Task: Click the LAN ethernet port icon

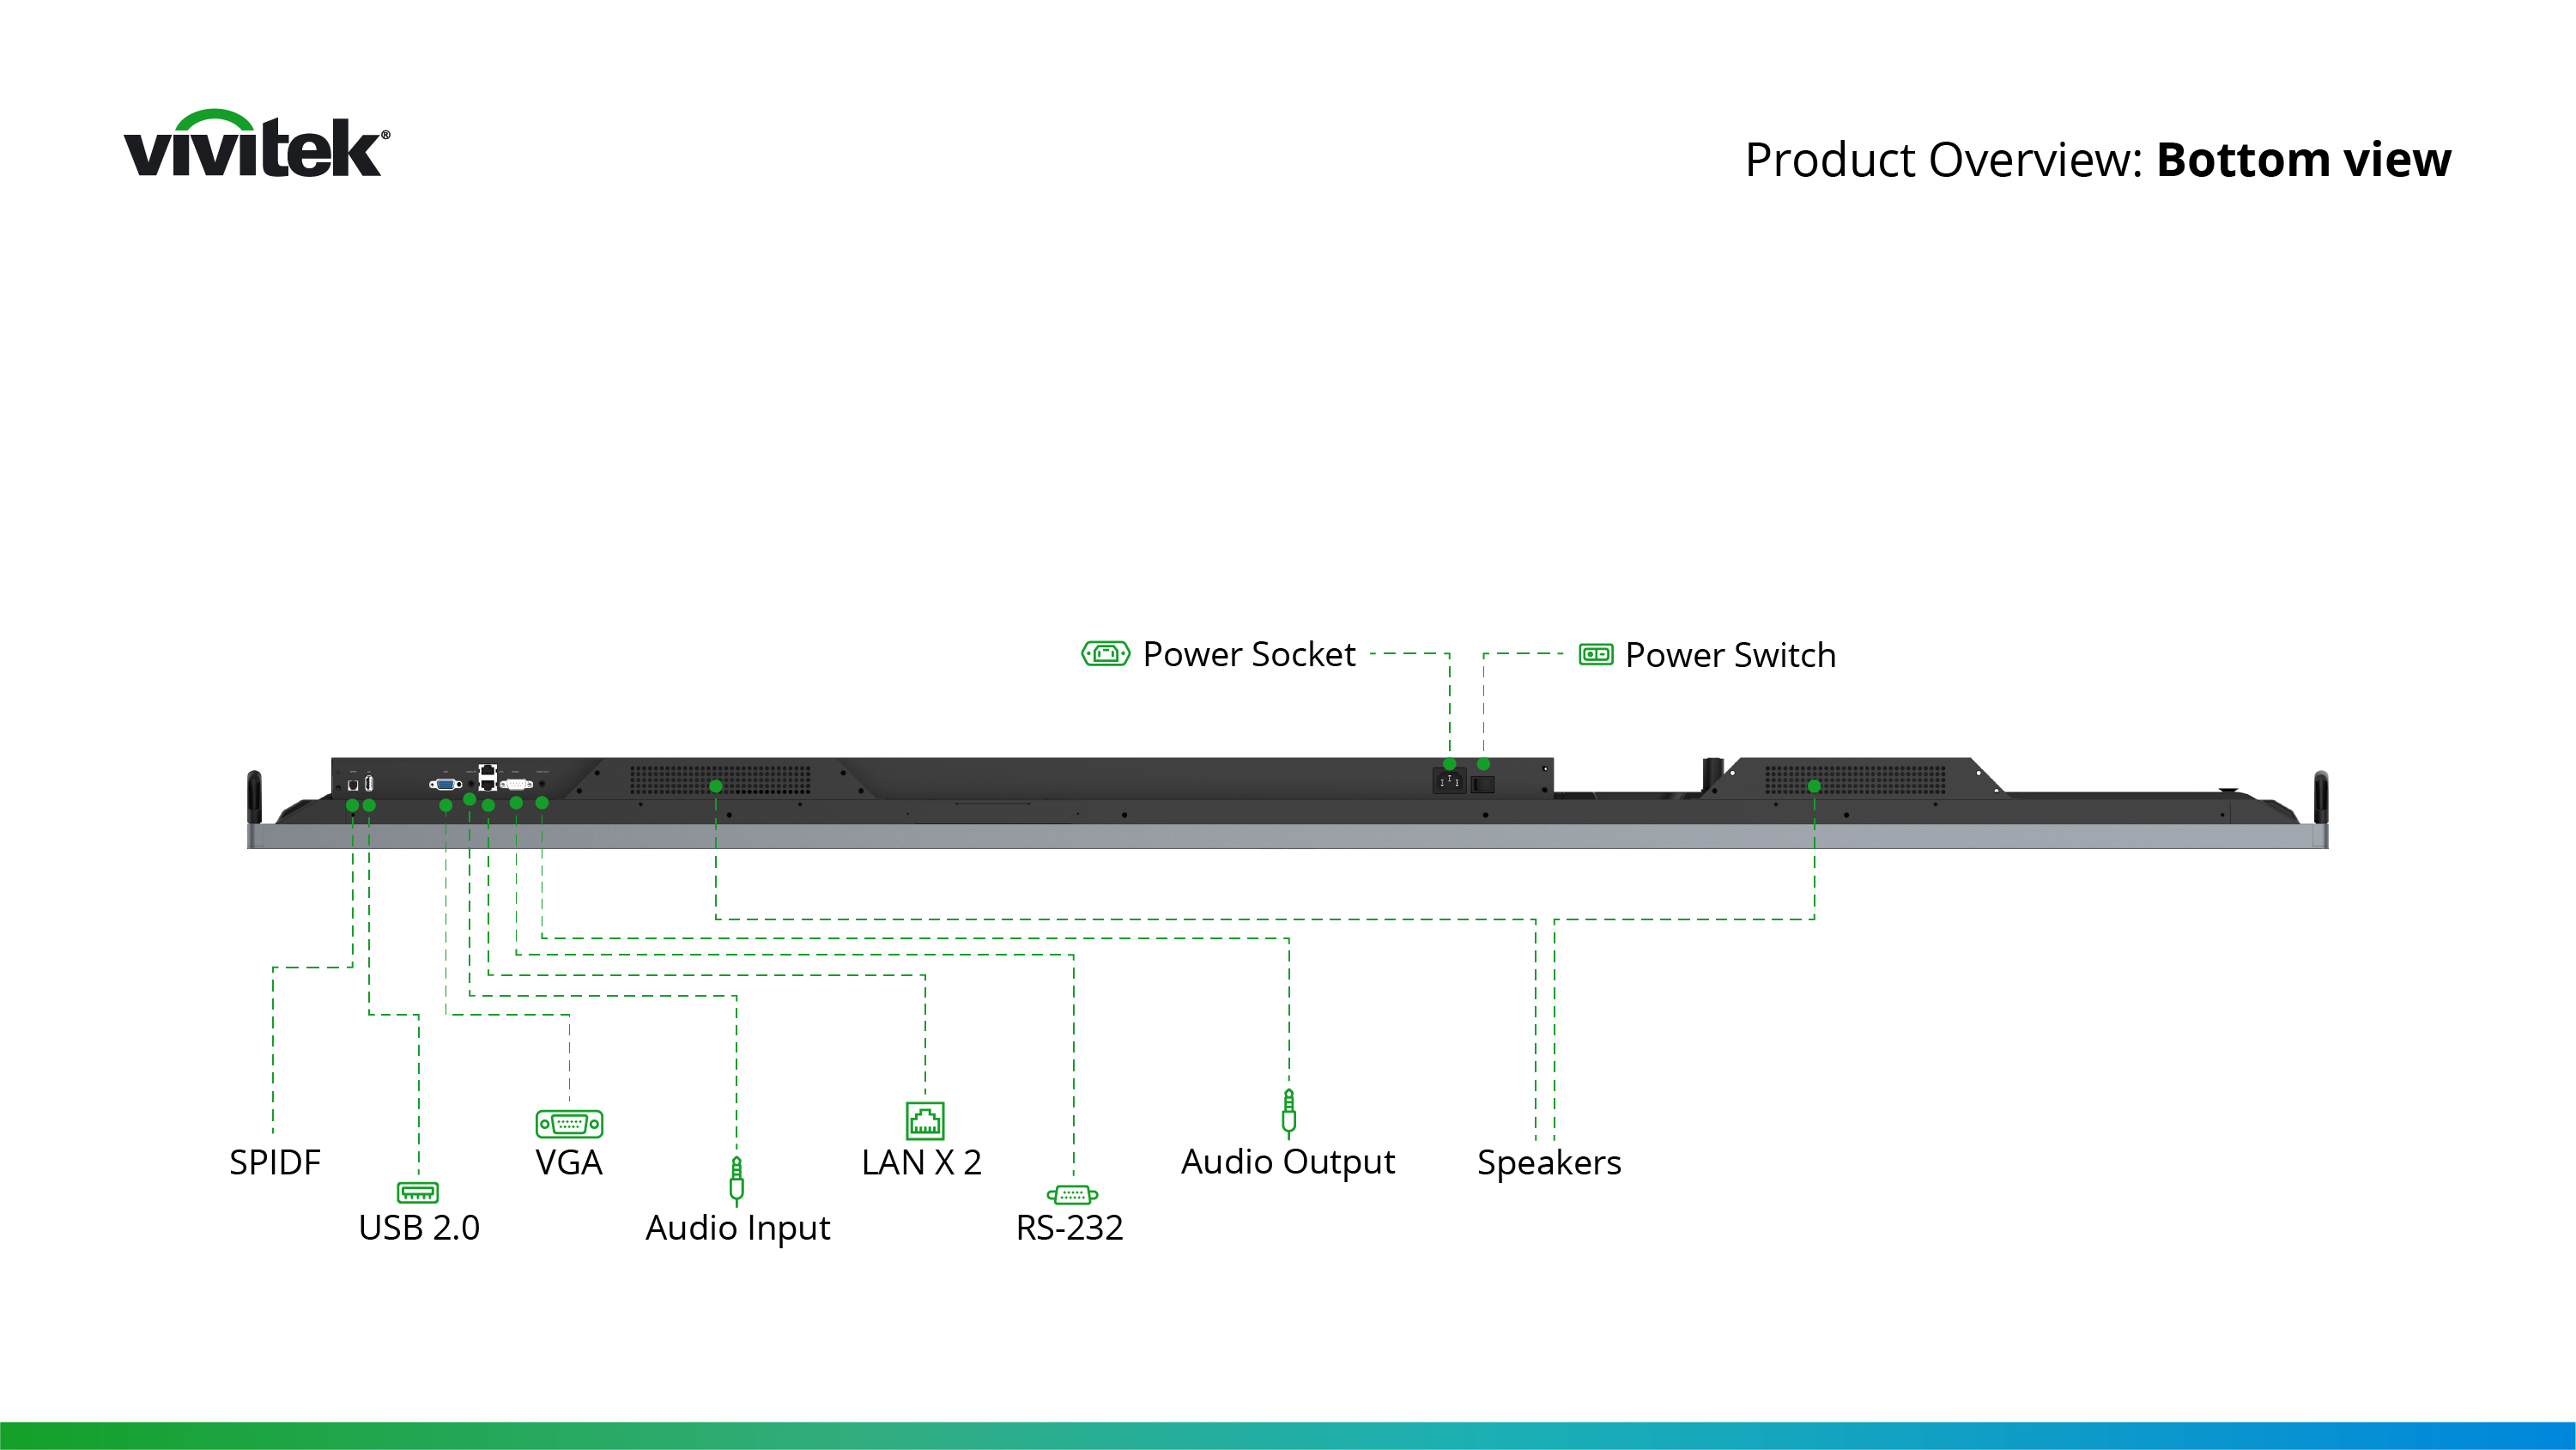Action: tap(925, 1121)
